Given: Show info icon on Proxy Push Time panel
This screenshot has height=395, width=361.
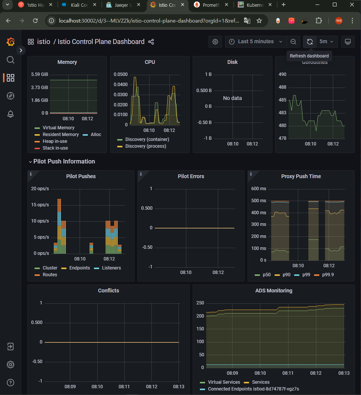Looking at the screenshot, I should coord(251,174).
